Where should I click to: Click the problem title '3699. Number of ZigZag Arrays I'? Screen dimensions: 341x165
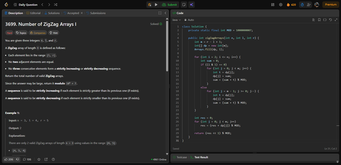[41, 24]
